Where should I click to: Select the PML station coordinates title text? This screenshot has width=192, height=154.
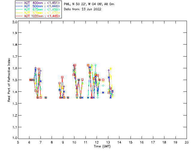pyautogui.click(x=89, y=4)
